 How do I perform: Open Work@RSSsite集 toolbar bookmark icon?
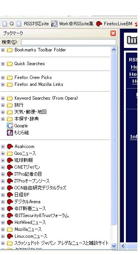pyautogui.click(x=54, y=24)
